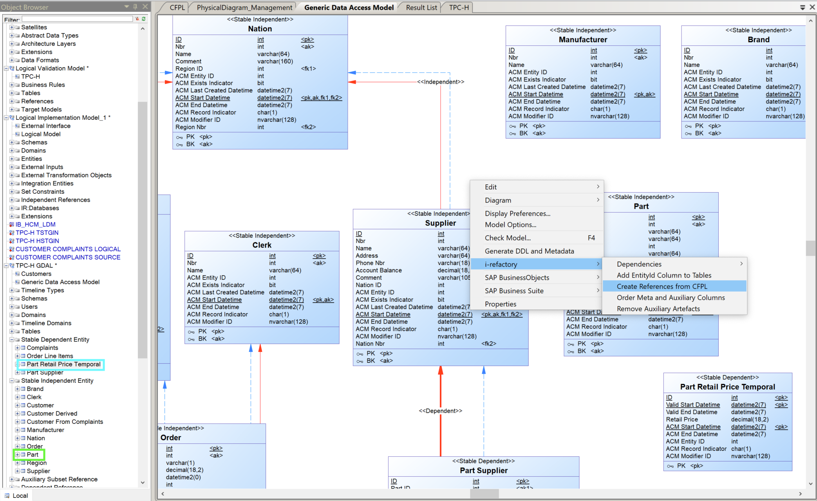
Task: Open the Object Browser dropdown arrow
Action: [x=127, y=7]
